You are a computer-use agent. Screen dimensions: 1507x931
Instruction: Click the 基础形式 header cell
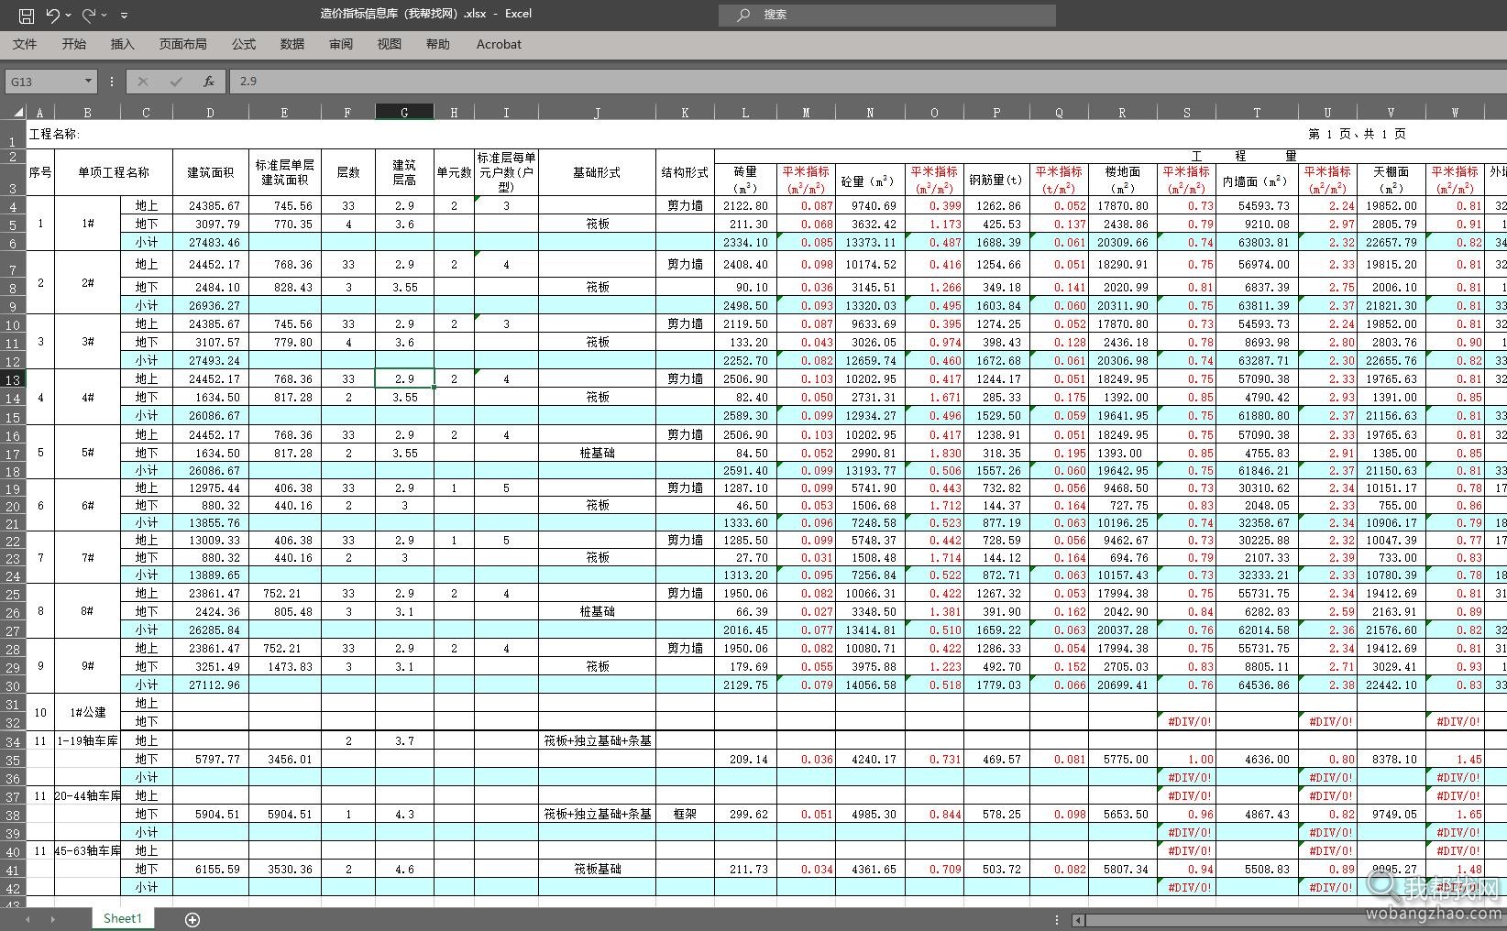[597, 172]
